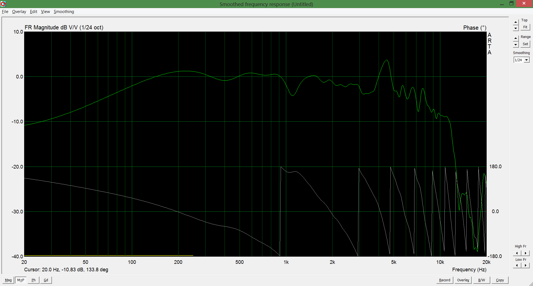Restore down the window
Image resolution: width=533 pixels, height=286 pixels.
tap(511, 4)
